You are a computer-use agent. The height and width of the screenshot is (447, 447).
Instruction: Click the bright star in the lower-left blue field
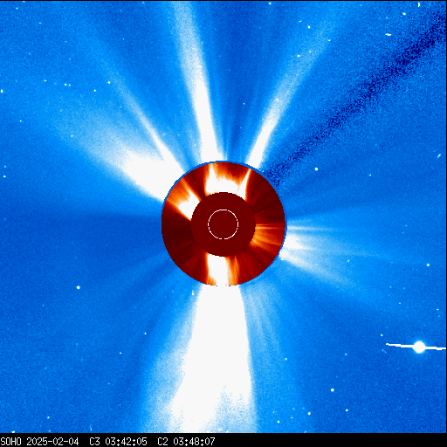(x=78, y=287)
